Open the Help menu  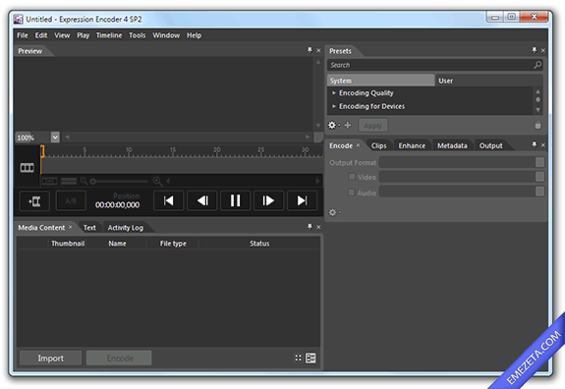194,35
